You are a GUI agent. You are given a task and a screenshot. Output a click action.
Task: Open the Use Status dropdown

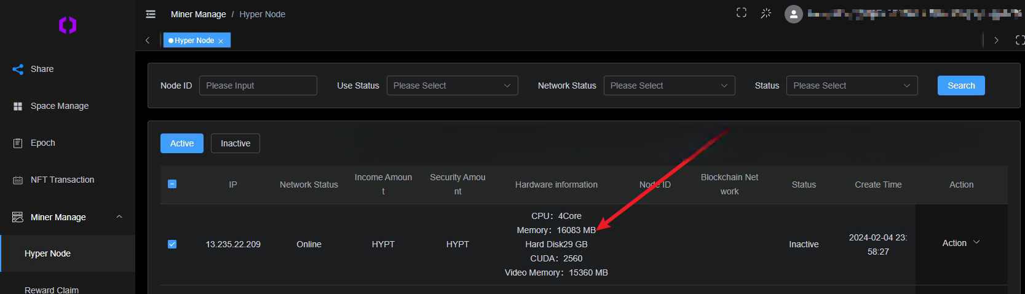point(452,85)
